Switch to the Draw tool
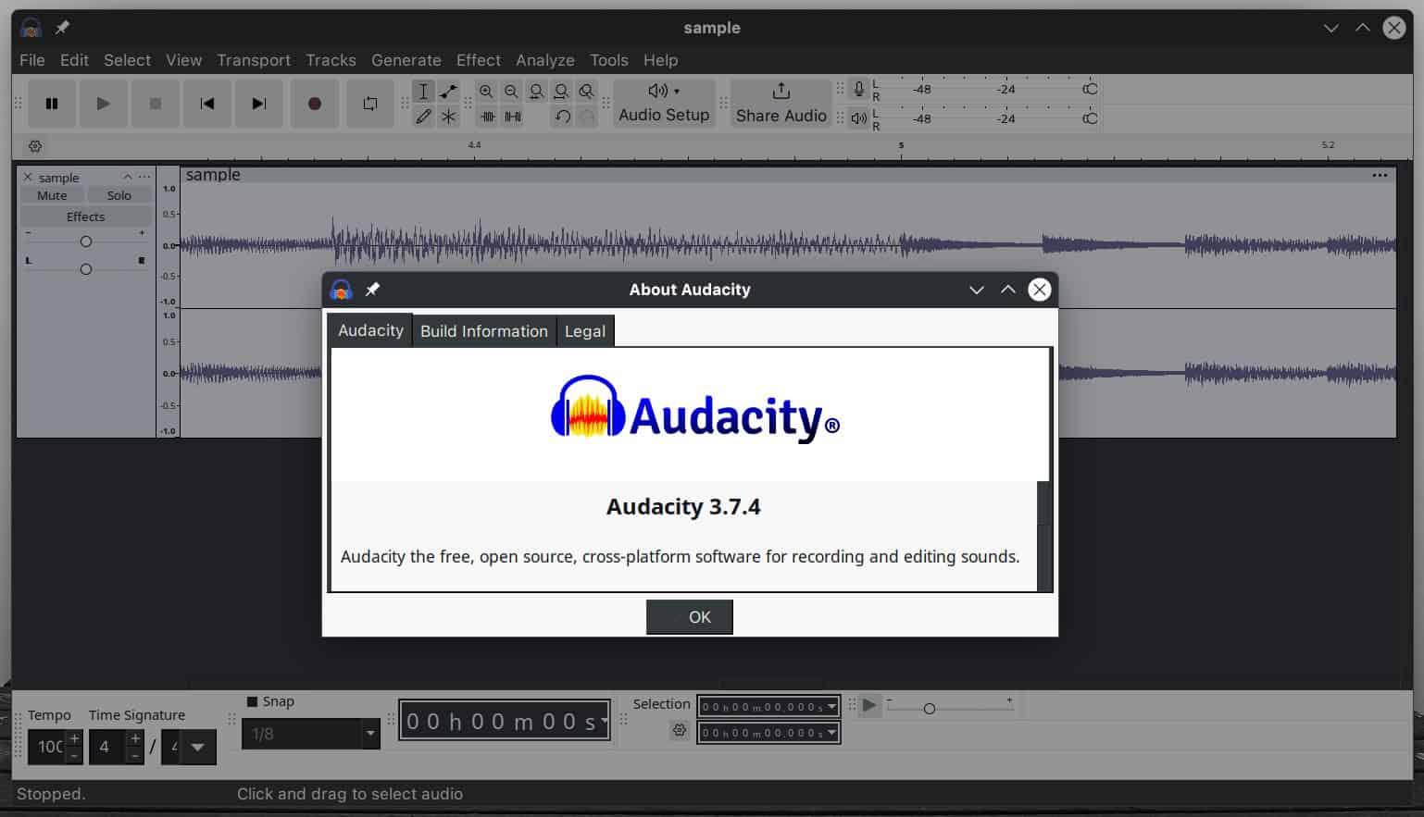1424x817 pixels. pyautogui.click(x=423, y=117)
